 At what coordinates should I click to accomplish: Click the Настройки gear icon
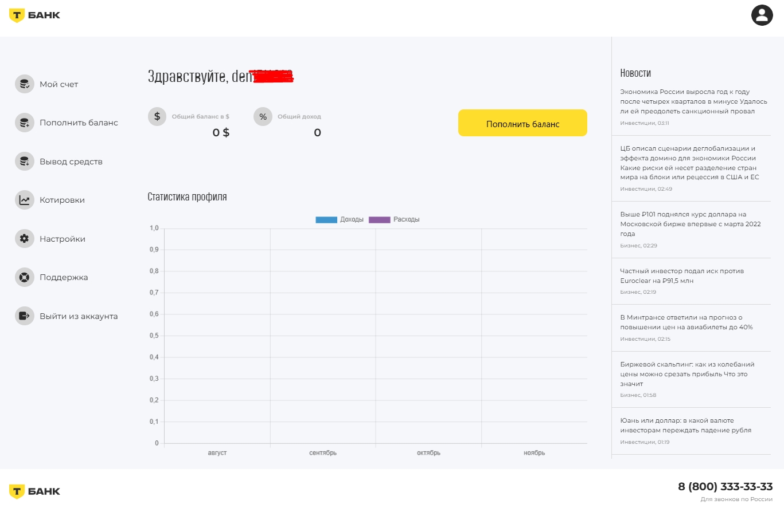tap(25, 239)
